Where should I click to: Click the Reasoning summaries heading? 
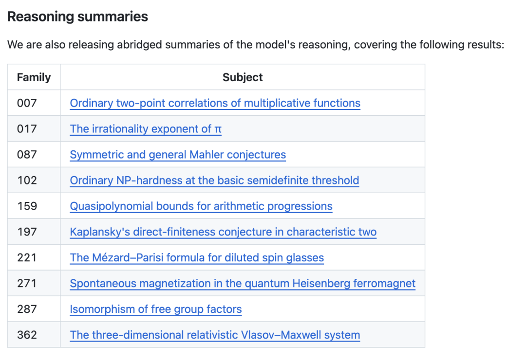click(x=77, y=17)
